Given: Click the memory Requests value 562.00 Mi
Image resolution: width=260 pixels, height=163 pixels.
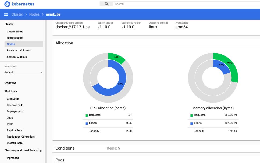Looking at the screenshot, I should [x=231, y=115].
